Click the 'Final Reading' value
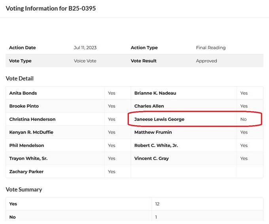This screenshot has width=269, height=224. coord(211,48)
